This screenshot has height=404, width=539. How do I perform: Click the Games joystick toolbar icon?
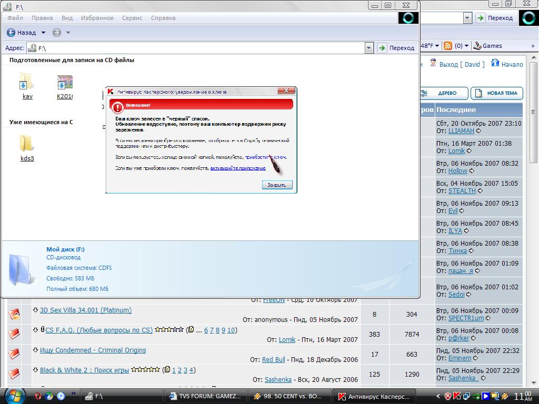[477, 46]
